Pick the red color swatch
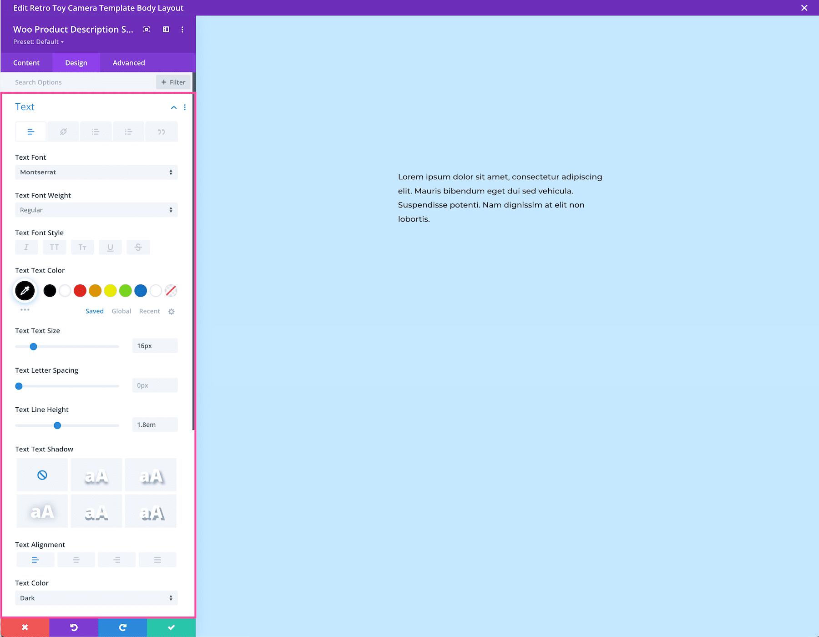819x637 pixels. (x=80, y=291)
